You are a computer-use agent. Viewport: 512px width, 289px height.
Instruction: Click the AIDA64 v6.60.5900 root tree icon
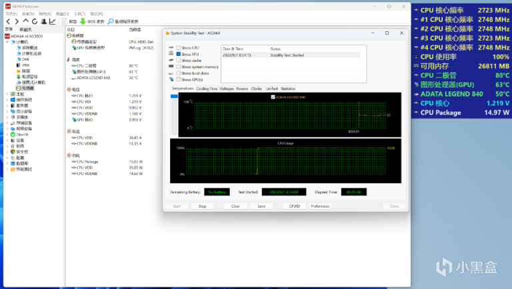coord(7,36)
